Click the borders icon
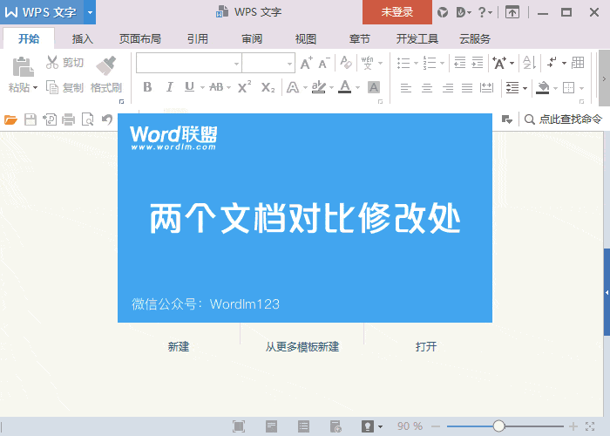The image size is (610, 436). [x=568, y=87]
